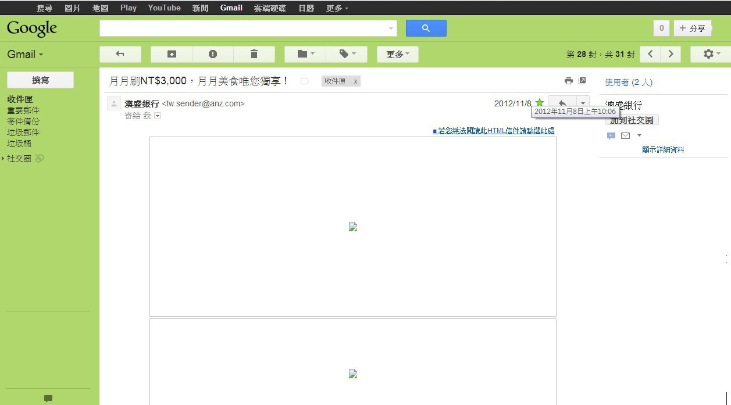Click chat bubble icon at sidebar bottom
The image size is (731, 405).
pyautogui.click(x=48, y=399)
